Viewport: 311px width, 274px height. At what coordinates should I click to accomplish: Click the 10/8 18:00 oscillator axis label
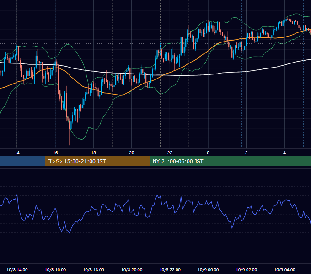[x=93, y=269]
